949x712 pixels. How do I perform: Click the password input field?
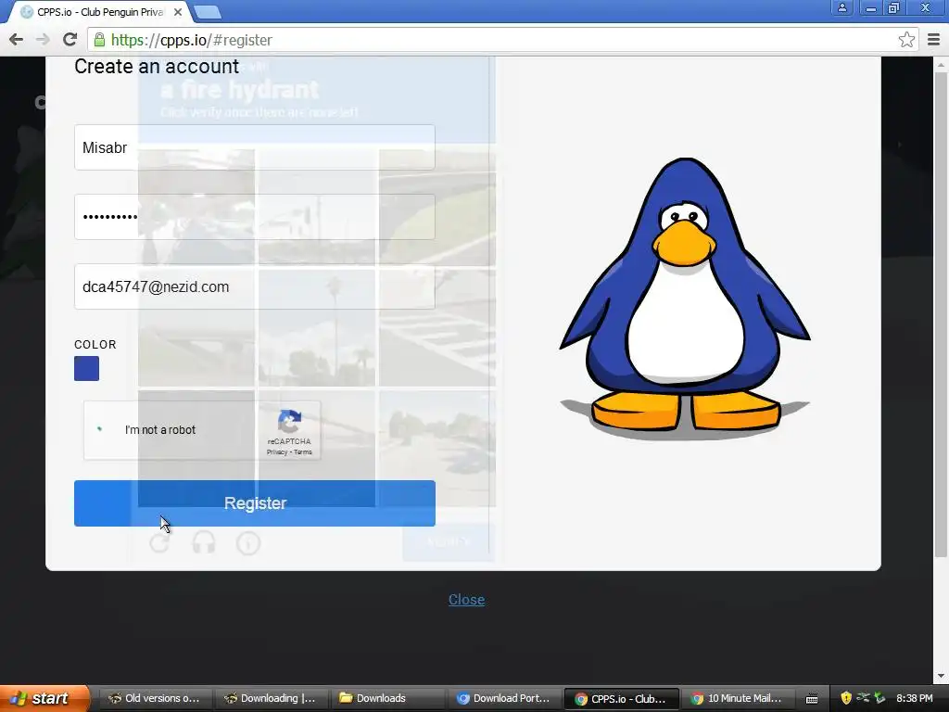coord(255,217)
